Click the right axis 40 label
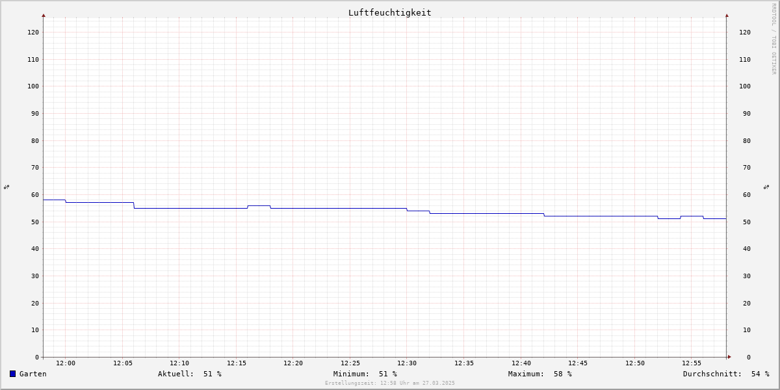Viewport: 780px width, 390px height. (x=747, y=248)
